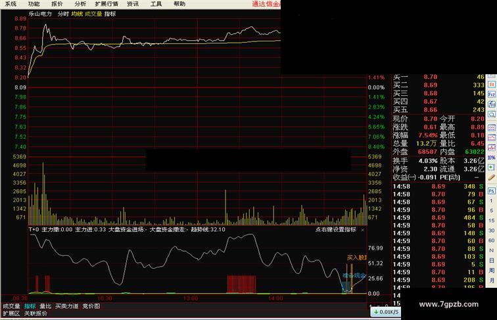Image resolution: width=497 pixels, height=320 pixels.
Task: Switch to monthly 月 period in sidebar
Action: click(491, 280)
